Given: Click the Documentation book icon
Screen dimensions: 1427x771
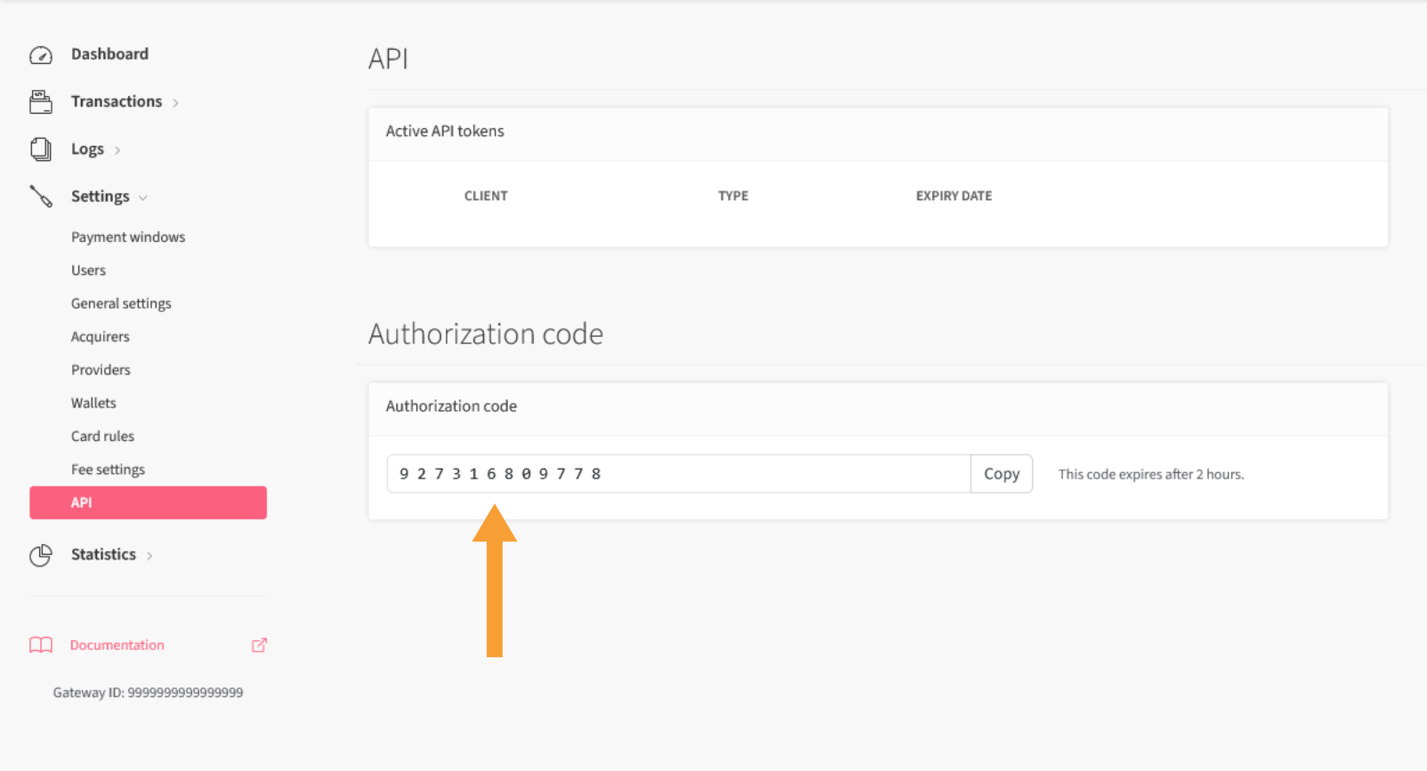Looking at the screenshot, I should (41, 646).
